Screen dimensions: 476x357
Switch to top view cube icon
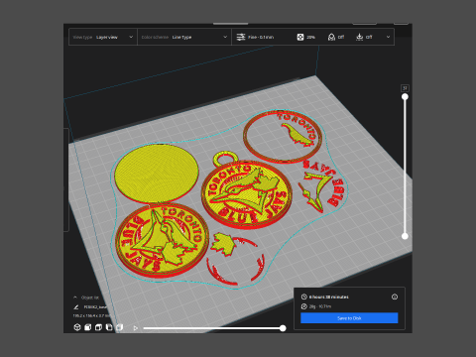coord(98,327)
